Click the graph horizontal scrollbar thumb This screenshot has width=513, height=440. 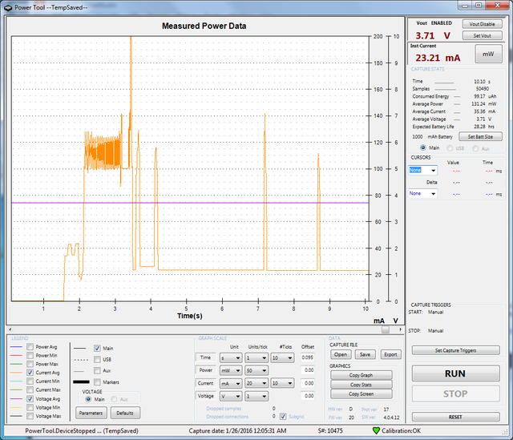[x=386, y=329]
